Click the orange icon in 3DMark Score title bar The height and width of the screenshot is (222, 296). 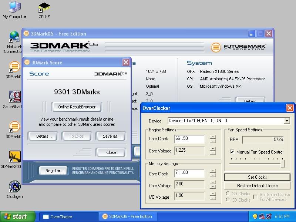[27, 62]
